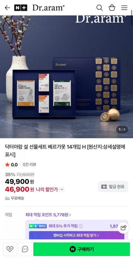Click the free shipping truck icon
133x259 pixels.
[7, 198]
